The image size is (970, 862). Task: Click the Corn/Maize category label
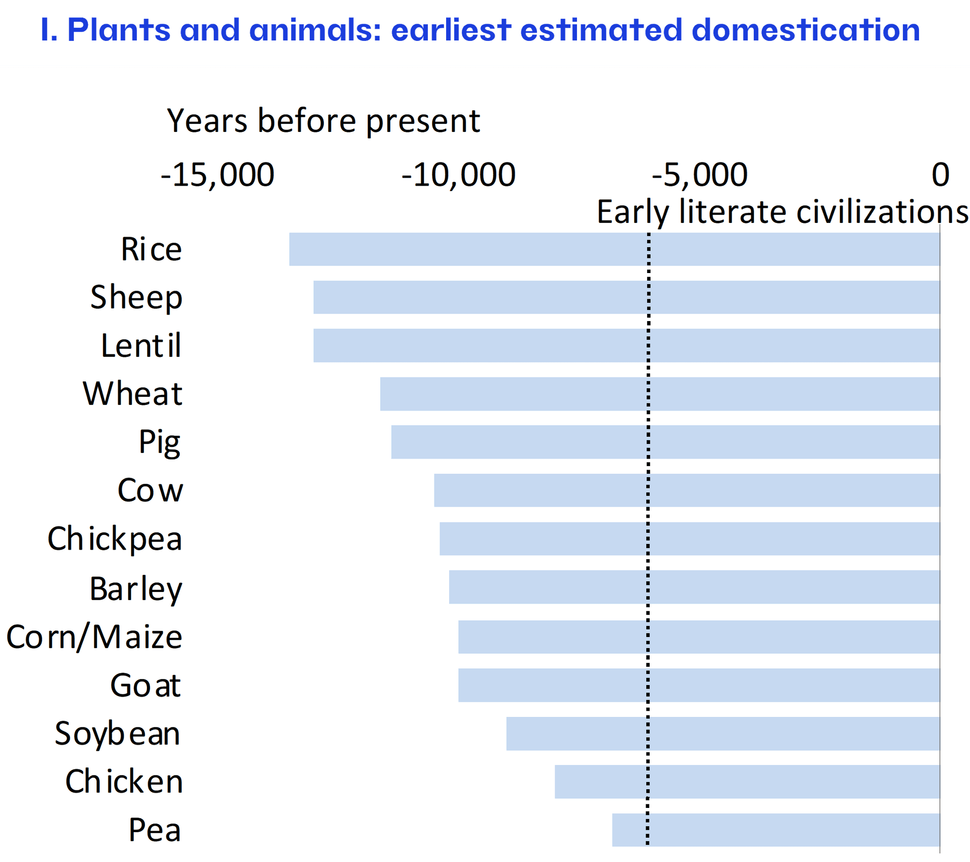94,637
